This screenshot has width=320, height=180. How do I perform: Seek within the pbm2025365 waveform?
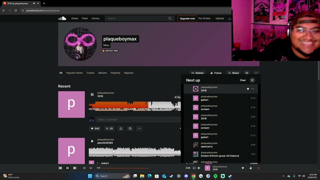tap(135, 152)
